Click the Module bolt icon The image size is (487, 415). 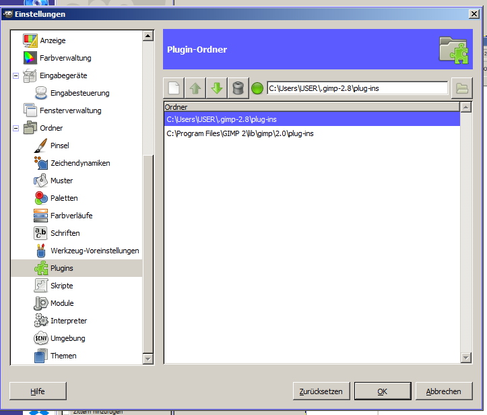(40, 303)
